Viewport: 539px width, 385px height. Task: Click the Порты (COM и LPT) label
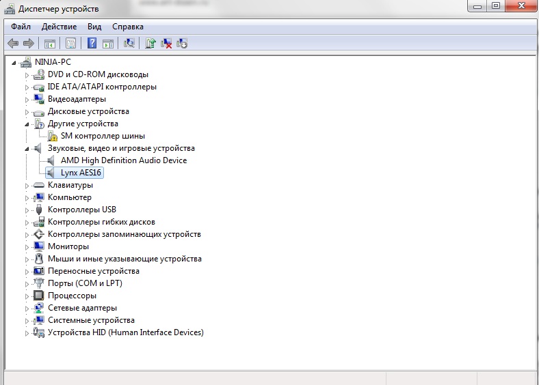coord(85,283)
